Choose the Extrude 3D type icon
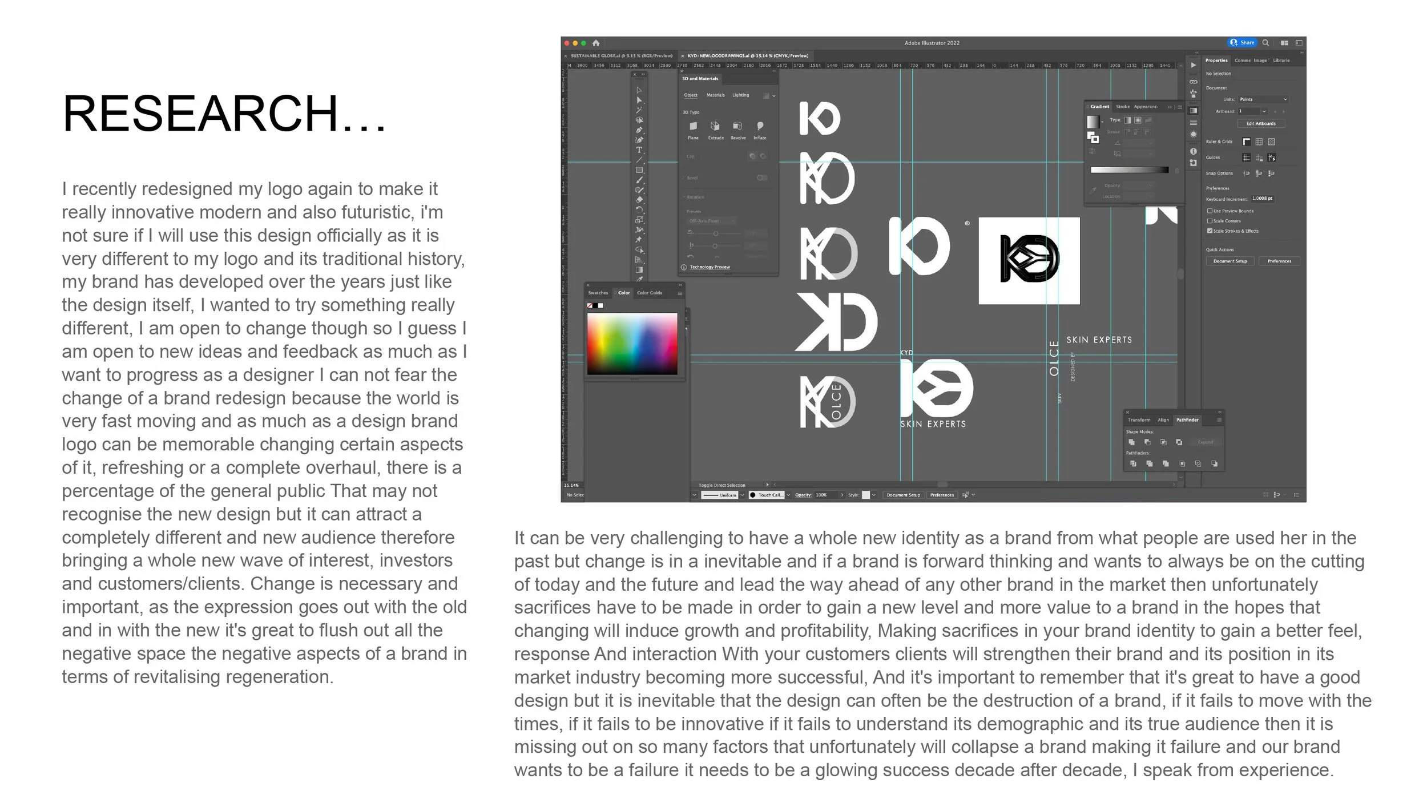The height and width of the screenshot is (803, 1427). [x=715, y=126]
